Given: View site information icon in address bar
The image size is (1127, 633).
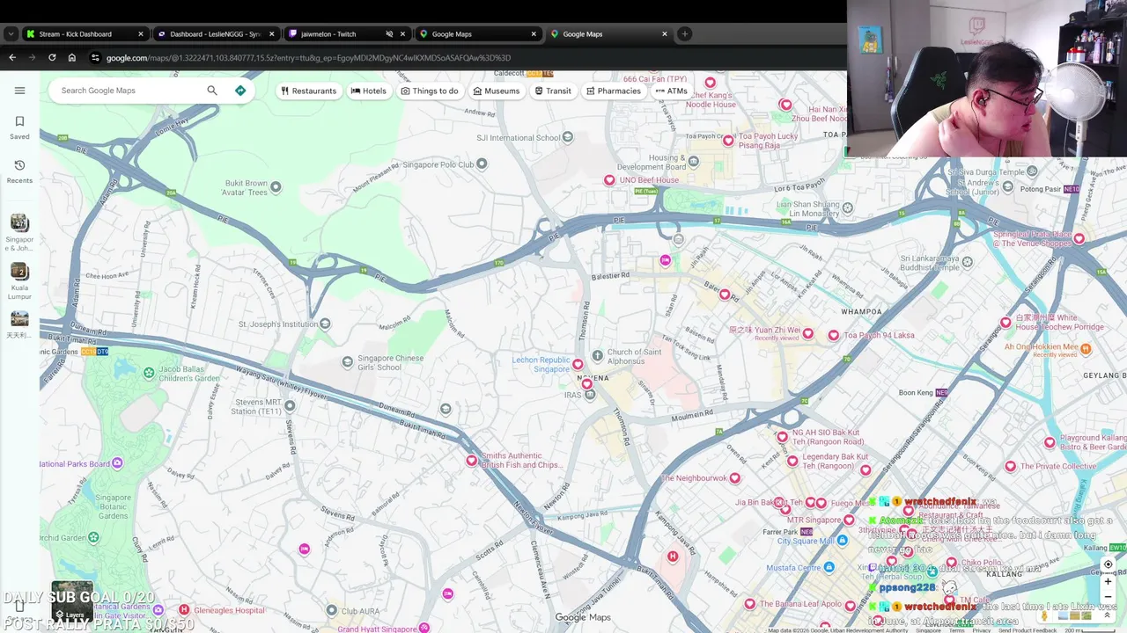Looking at the screenshot, I should pyautogui.click(x=95, y=58).
